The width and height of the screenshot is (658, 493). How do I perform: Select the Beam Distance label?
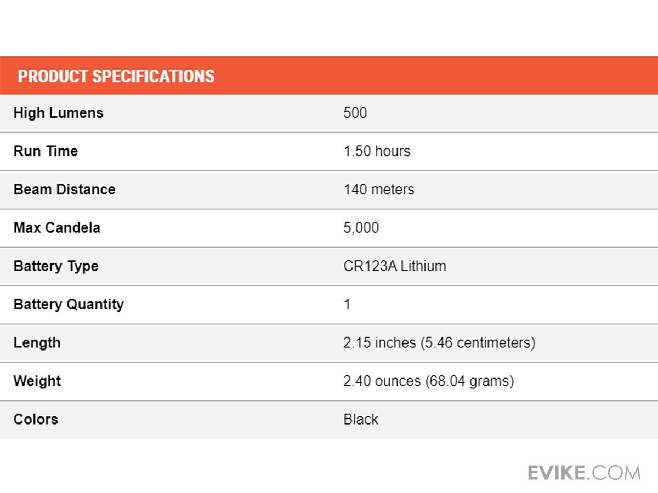point(64,190)
